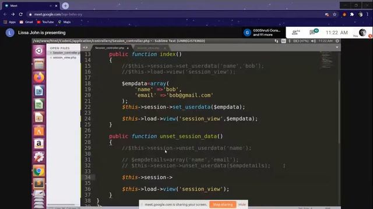Click the camera blocked indicator icon
The image size is (373, 209).
(327, 15)
